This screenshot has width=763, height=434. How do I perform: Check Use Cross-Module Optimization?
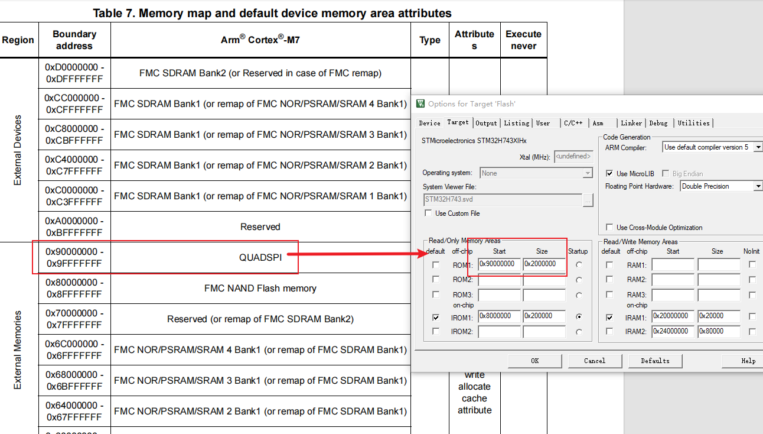tap(609, 228)
